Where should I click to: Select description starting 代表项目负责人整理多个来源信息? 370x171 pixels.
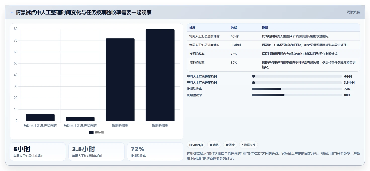point(296,36)
